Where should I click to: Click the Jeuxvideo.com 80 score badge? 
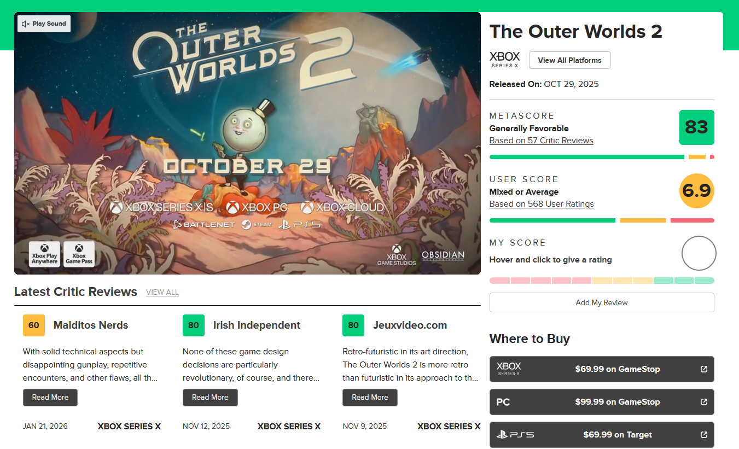click(x=353, y=325)
